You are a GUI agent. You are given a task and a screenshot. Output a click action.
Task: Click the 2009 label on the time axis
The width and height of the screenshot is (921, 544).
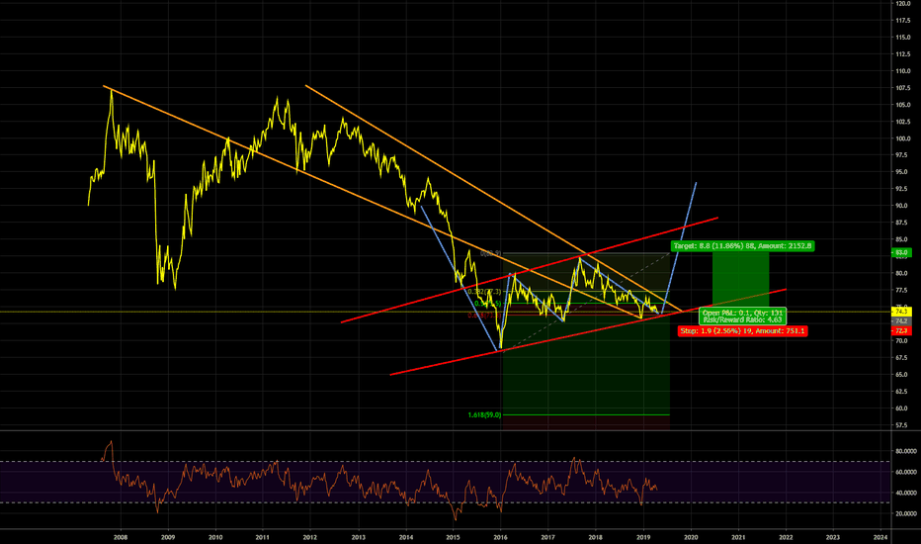pos(168,537)
